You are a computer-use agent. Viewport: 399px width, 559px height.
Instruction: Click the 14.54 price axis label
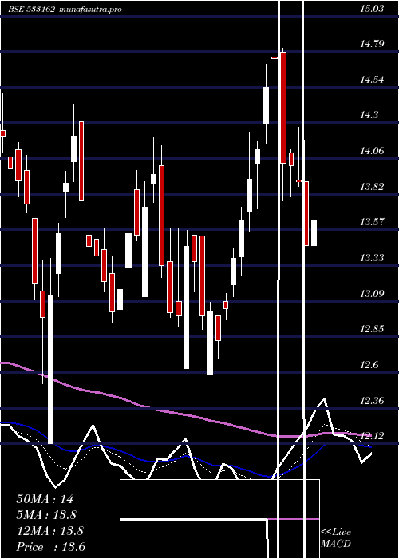(x=373, y=80)
